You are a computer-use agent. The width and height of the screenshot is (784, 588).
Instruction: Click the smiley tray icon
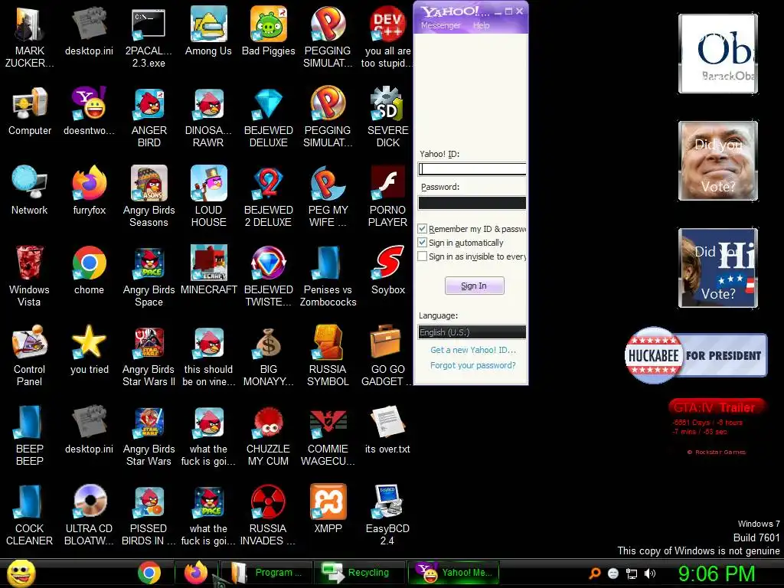click(x=613, y=573)
